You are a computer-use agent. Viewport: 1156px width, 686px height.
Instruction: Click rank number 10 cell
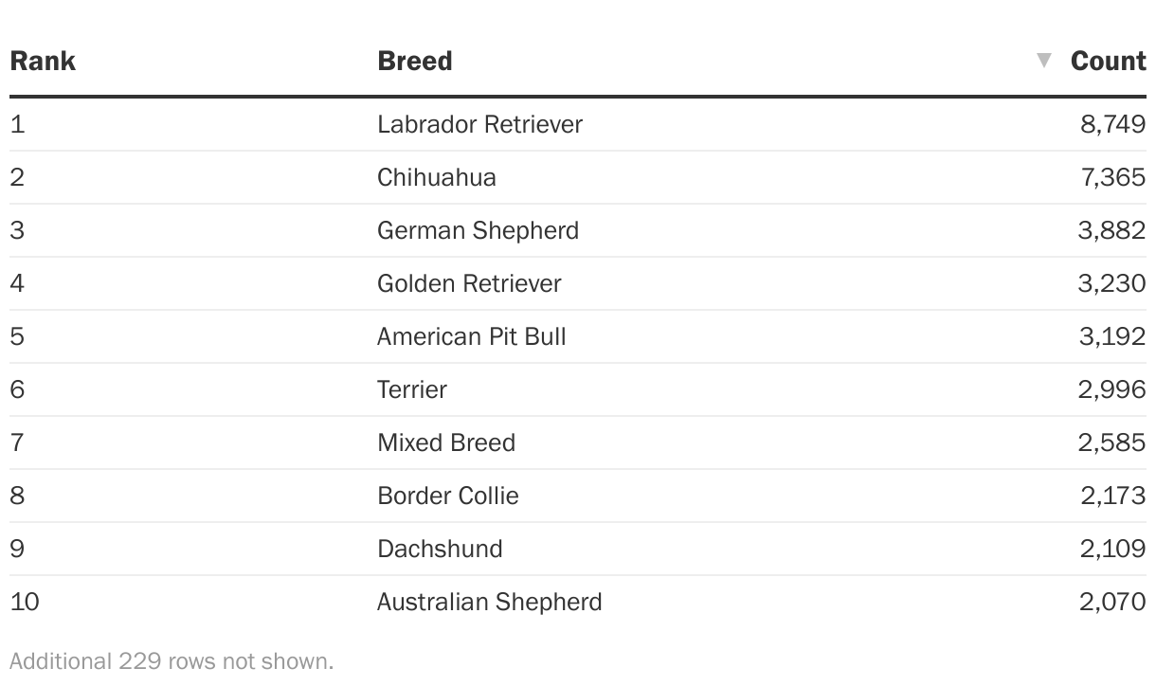pos(25,602)
